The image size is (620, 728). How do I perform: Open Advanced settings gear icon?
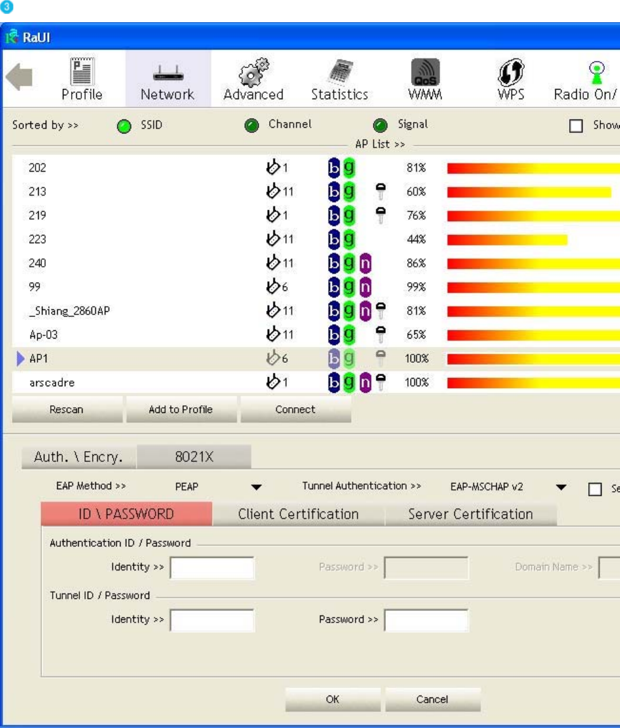pos(253,71)
